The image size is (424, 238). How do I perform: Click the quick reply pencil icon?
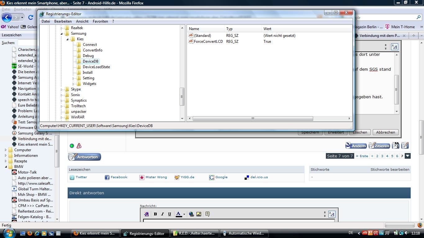pos(405,146)
